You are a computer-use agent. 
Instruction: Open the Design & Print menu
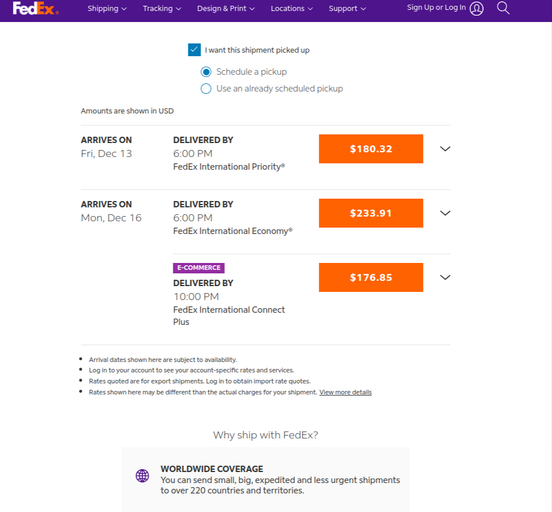(x=226, y=9)
